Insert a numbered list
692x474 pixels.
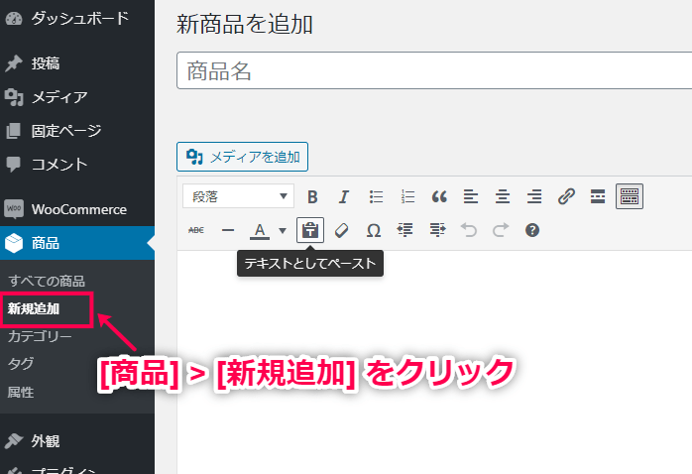407,196
